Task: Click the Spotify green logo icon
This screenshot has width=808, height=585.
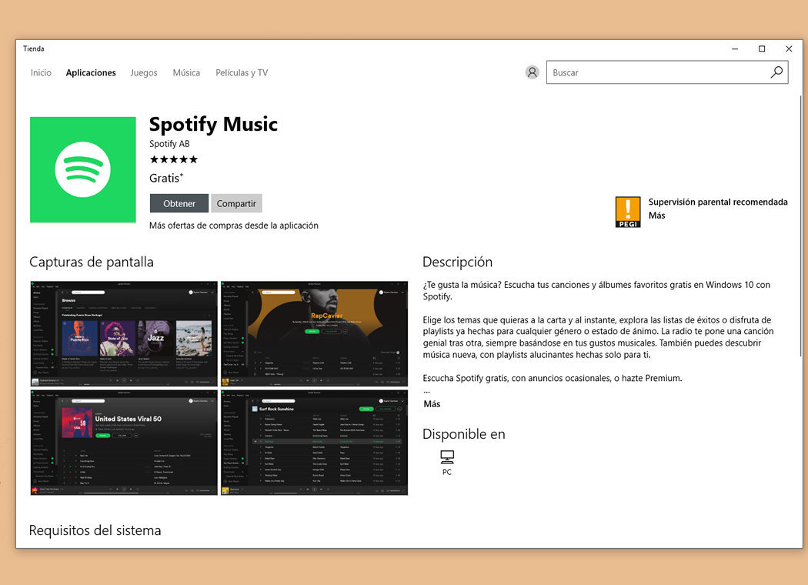Action: 82,169
